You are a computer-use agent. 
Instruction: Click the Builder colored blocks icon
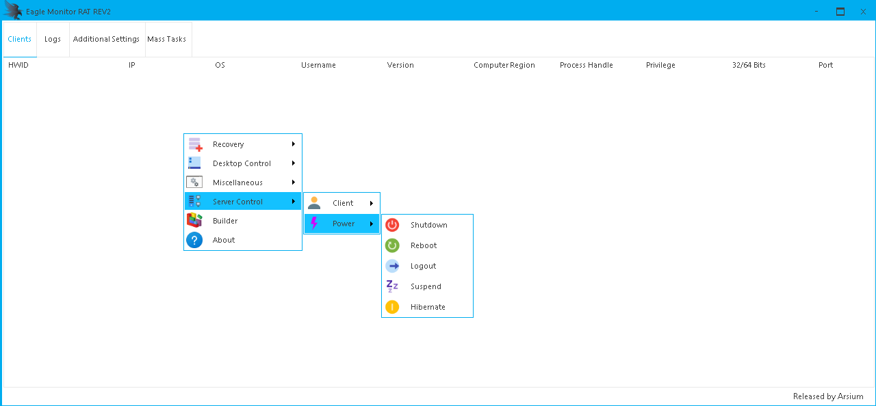point(194,221)
